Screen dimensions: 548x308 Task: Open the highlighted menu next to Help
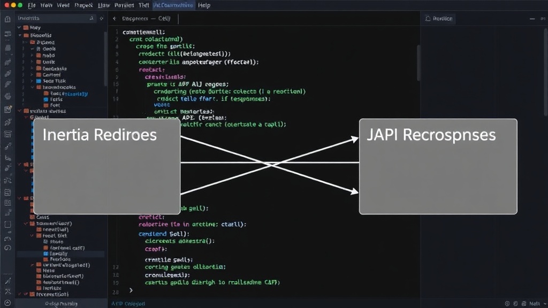coord(174,5)
